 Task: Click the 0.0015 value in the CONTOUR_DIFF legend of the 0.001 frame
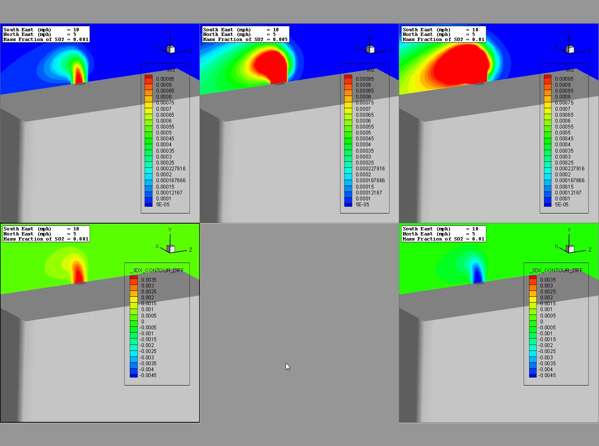point(149,304)
